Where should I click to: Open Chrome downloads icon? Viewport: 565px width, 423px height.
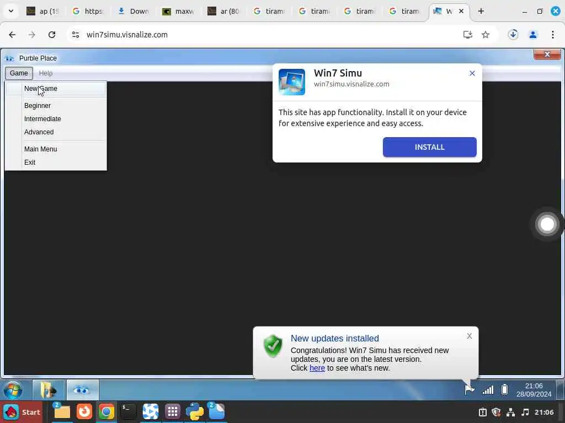tap(513, 35)
